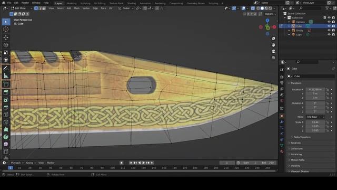Select the Inset Faces tool
Viewport: 337px width, 190px height.
6,100
